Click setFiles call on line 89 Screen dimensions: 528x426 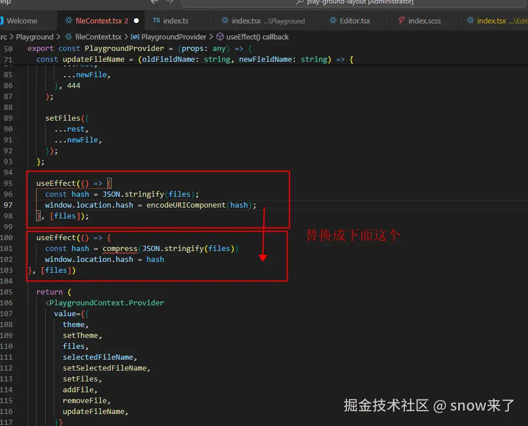[x=62, y=118]
